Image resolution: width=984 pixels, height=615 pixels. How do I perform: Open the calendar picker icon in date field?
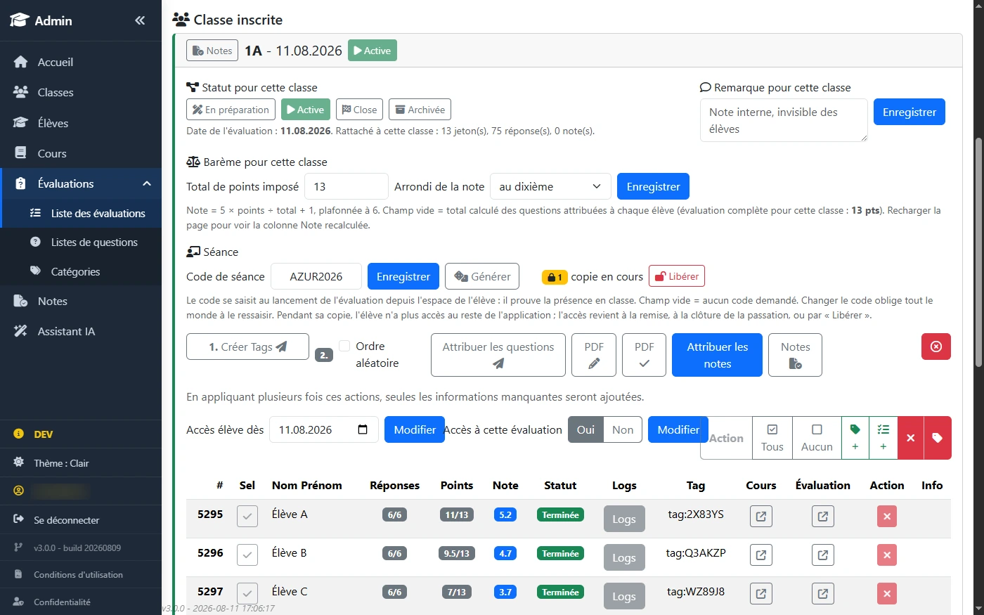[x=363, y=429]
